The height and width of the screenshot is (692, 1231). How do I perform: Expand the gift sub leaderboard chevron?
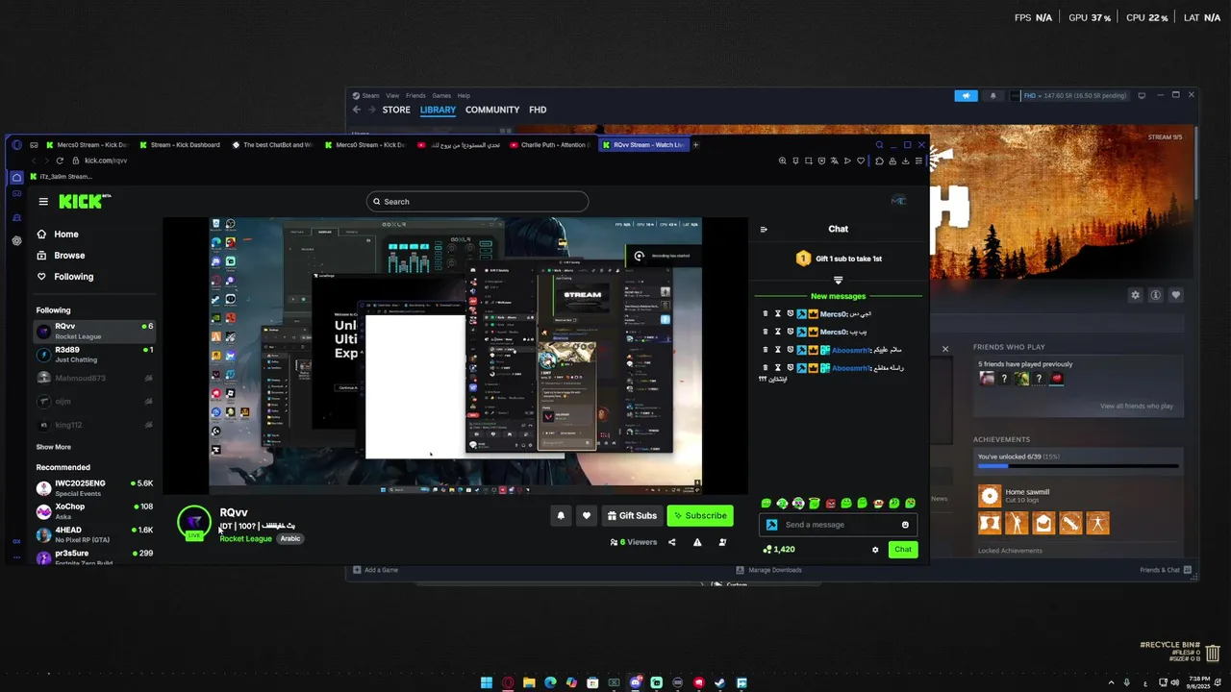pos(838,281)
